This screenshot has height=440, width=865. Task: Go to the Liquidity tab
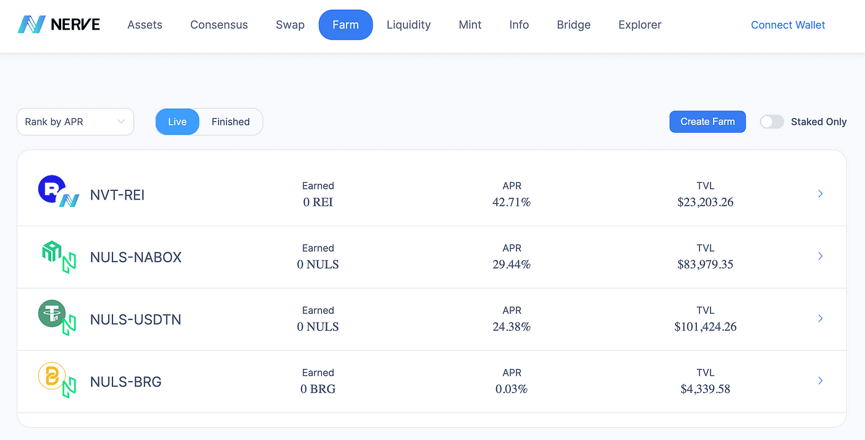(408, 25)
